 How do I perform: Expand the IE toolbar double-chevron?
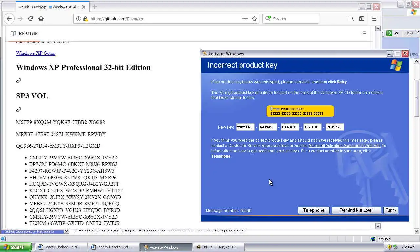pyautogui.click(x=417, y=32)
